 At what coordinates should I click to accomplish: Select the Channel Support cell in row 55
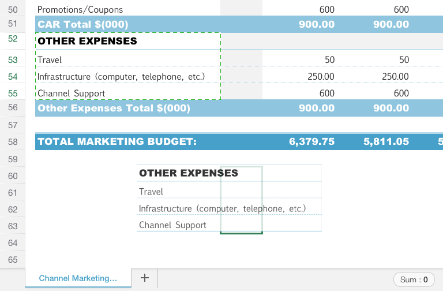[x=71, y=93]
